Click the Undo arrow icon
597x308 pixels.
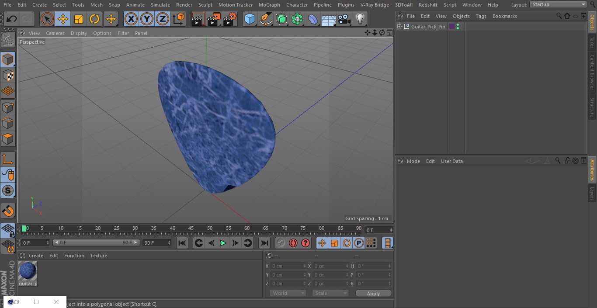tap(12, 19)
